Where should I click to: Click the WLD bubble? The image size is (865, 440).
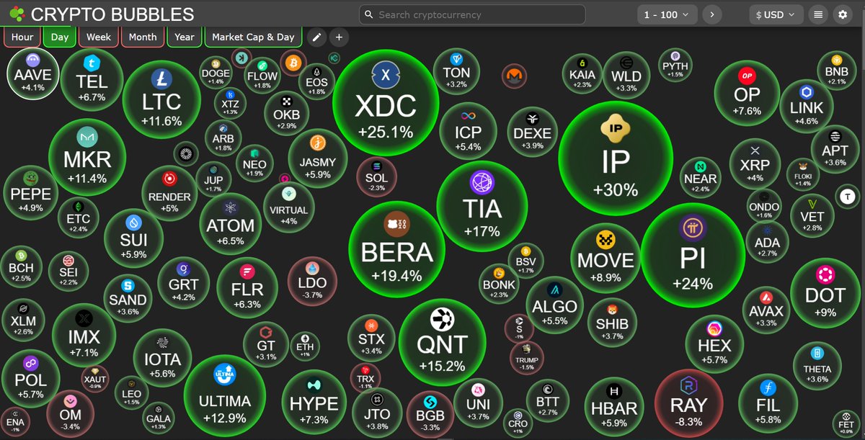(x=626, y=75)
